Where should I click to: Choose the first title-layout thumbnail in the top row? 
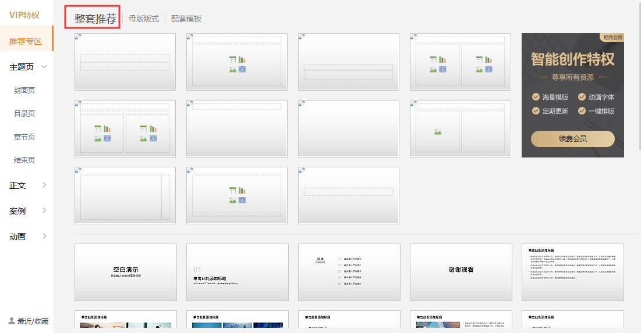coord(125,62)
